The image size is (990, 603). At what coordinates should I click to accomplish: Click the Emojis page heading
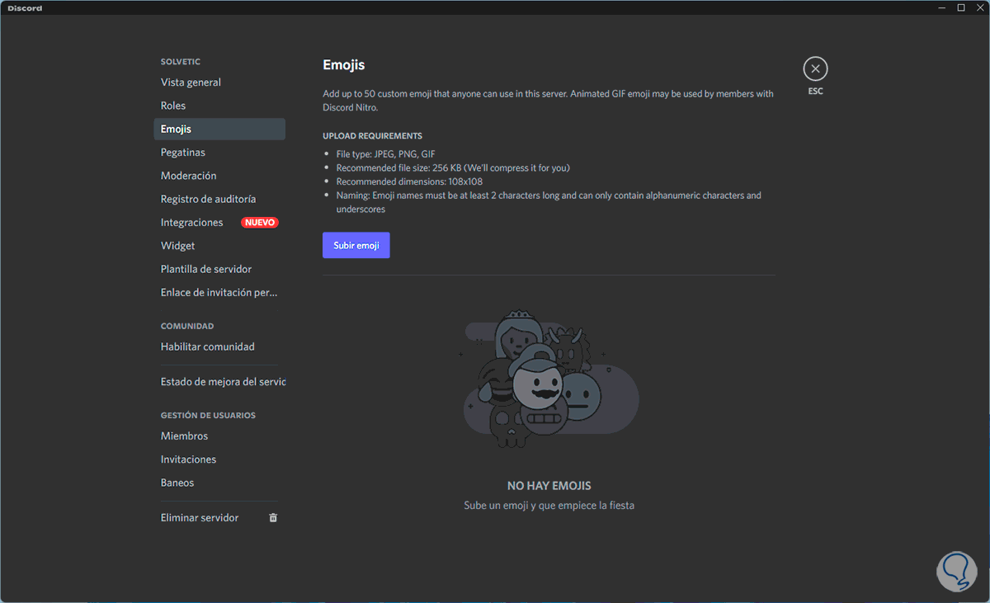(x=343, y=65)
